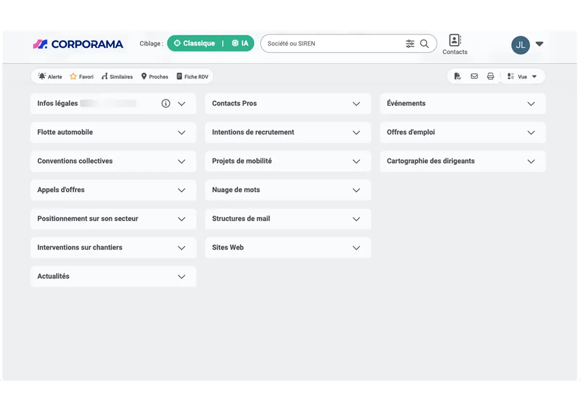Viewport: 580px width, 411px height.
Task: Show Proches nearby companies
Action: (x=155, y=76)
